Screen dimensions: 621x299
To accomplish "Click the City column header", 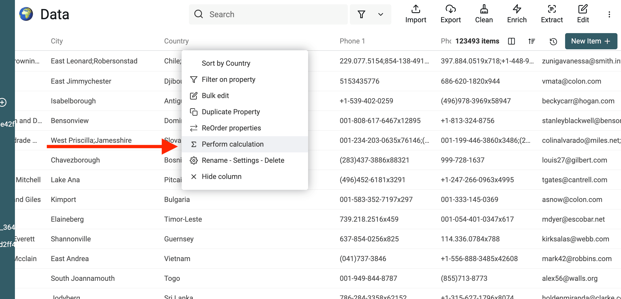I will coord(57,41).
